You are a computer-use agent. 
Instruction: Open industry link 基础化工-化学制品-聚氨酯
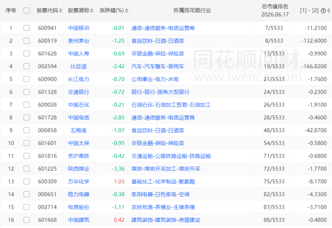point(163,181)
